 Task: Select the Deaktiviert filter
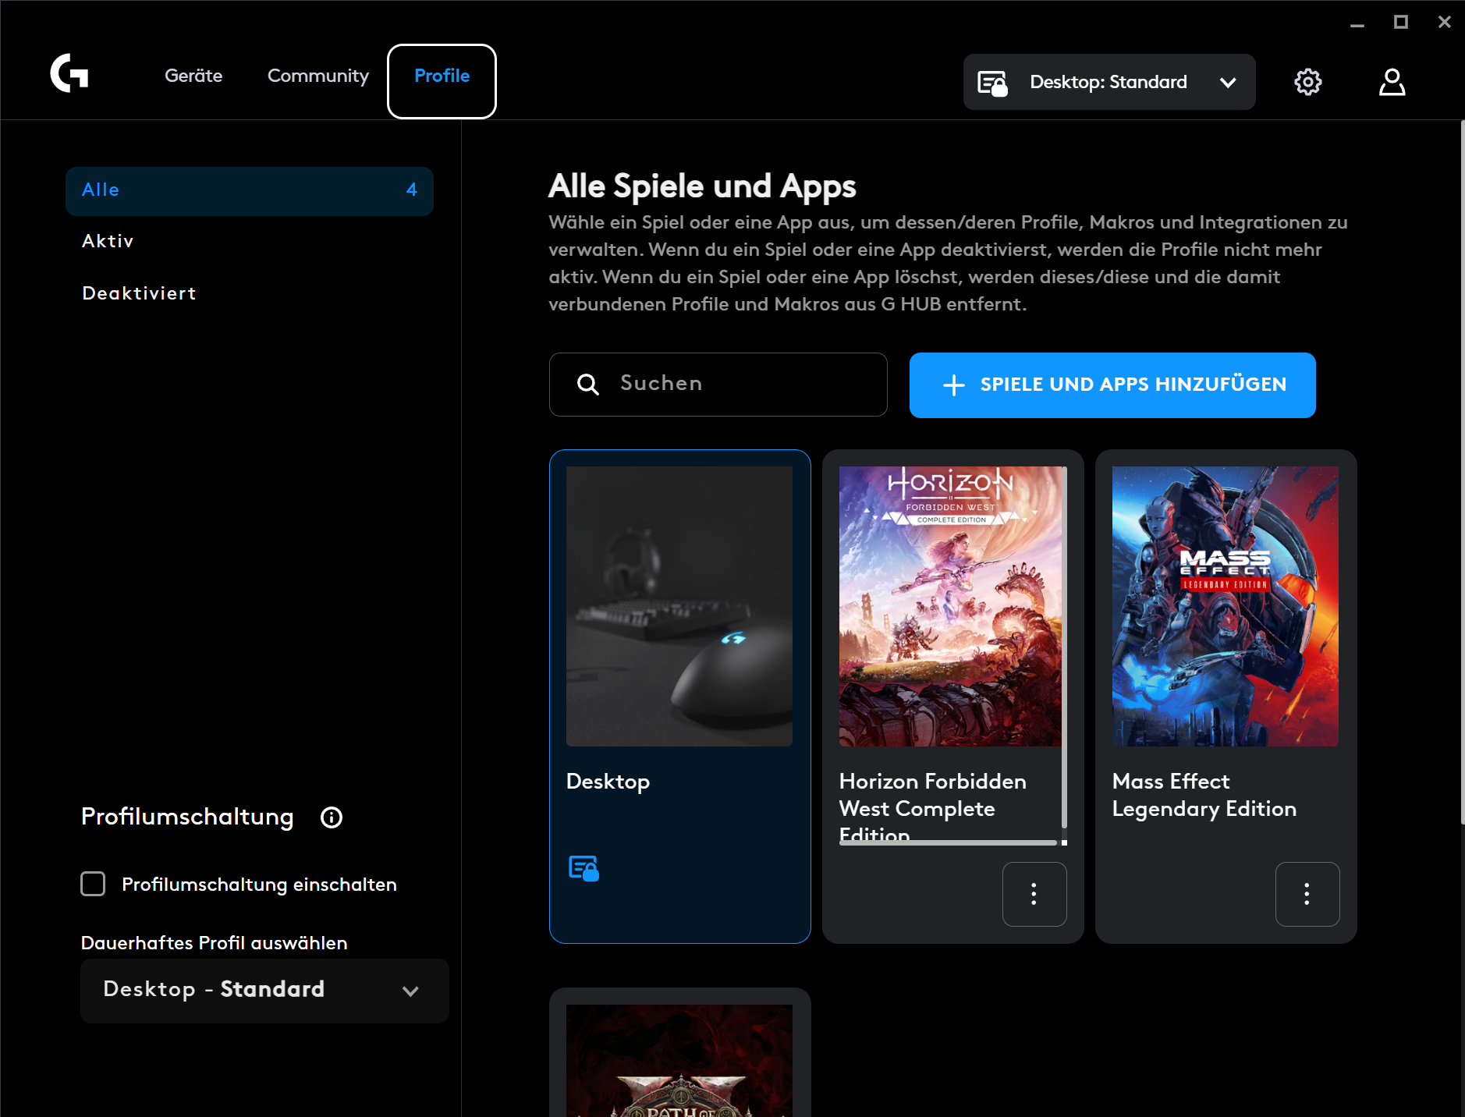139,293
